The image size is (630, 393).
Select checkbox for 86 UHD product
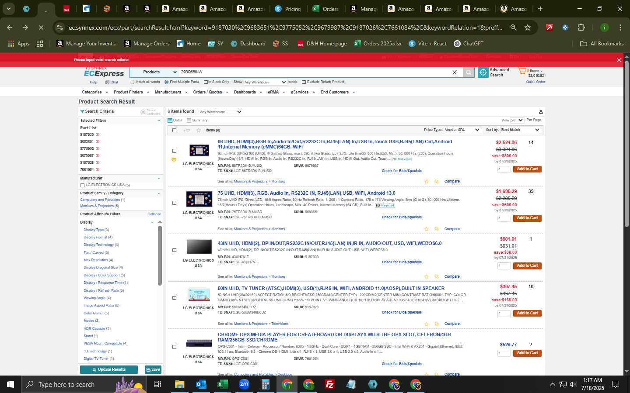coord(174,151)
